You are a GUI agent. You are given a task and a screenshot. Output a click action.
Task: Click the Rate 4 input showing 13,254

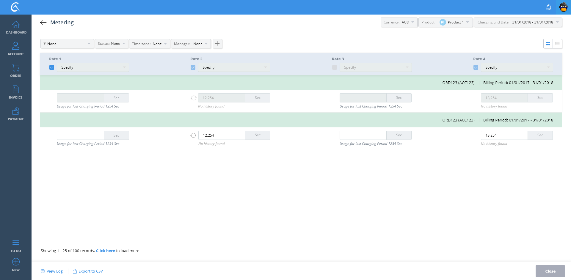click(504, 135)
